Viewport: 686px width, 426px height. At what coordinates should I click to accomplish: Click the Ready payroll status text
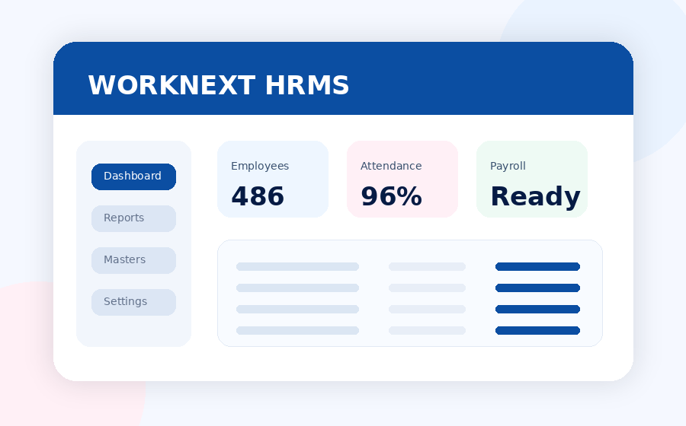coord(536,197)
